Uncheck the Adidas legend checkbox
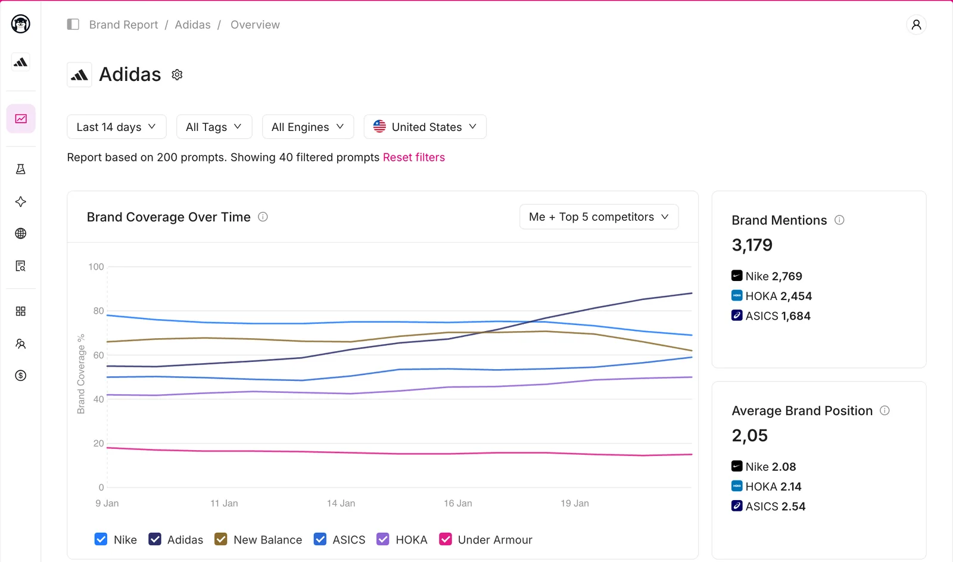Screen dimensions: 953x562 click(x=155, y=539)
